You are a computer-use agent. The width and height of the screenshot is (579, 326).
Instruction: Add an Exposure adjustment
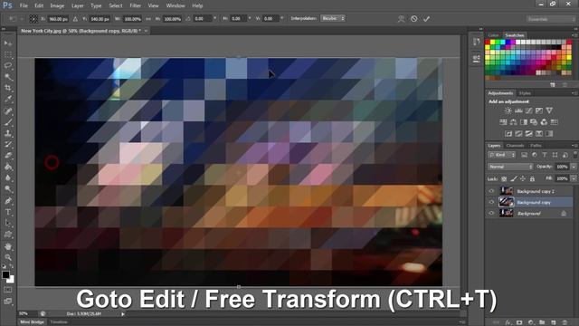539,110
